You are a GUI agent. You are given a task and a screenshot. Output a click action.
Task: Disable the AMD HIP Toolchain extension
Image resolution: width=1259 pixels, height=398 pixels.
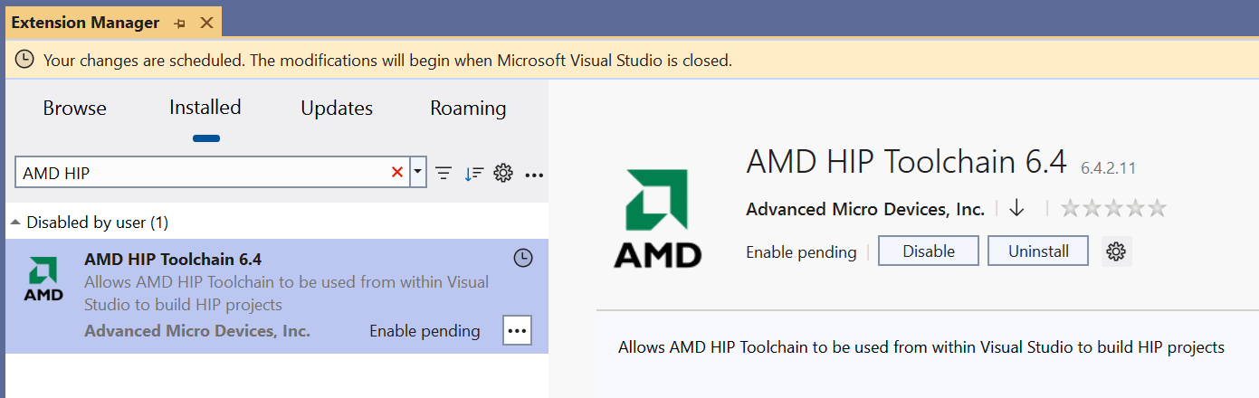pyautogui.click(x=928, y=251)
